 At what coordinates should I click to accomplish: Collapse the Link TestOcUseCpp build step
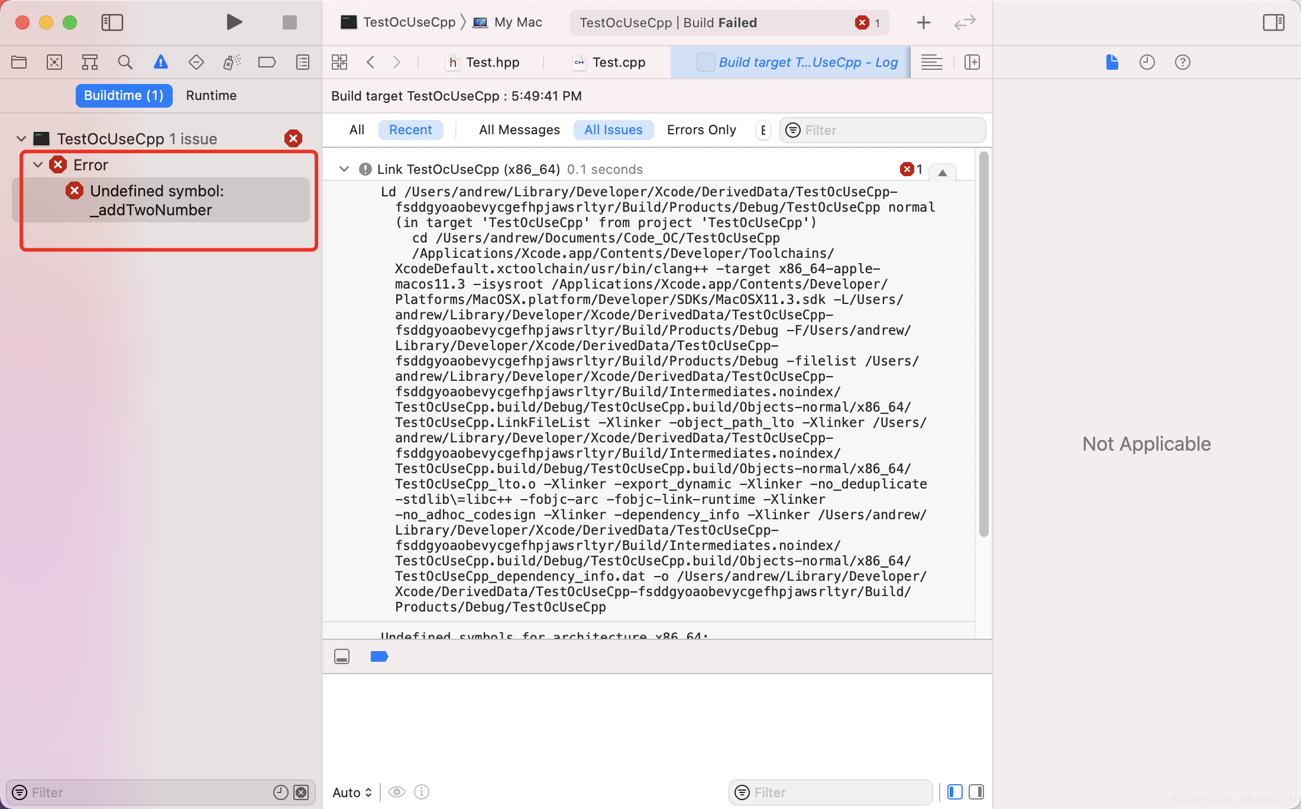pyautogui.click(x=344, y=169)
